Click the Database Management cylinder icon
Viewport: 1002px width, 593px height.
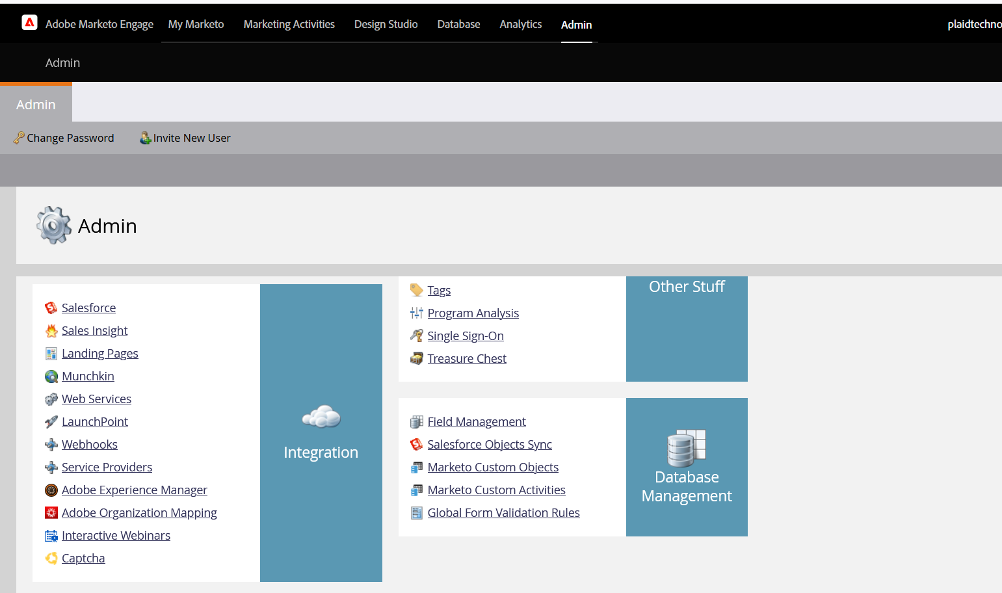click(687, 448)
